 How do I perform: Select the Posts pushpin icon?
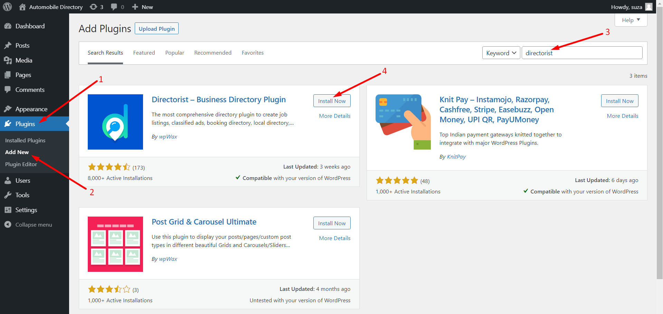coord(9,45)
